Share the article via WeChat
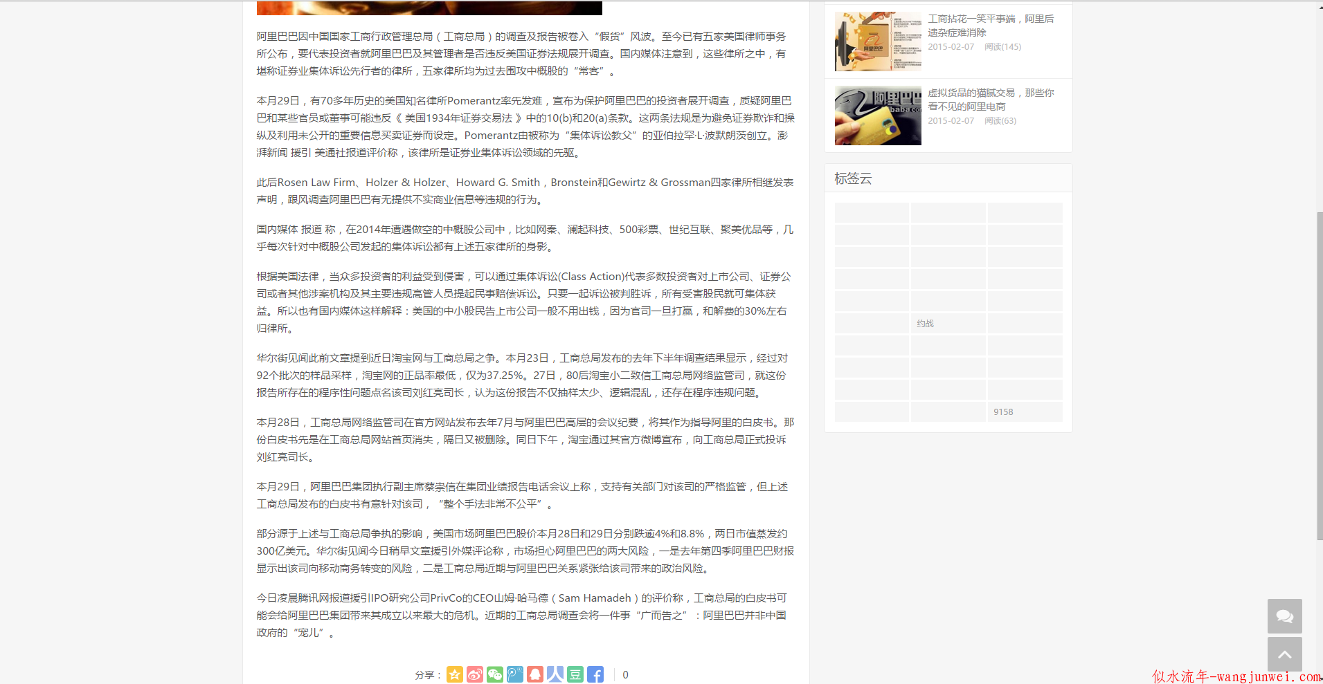1323x684 pixels. click(x=495, y=674)
